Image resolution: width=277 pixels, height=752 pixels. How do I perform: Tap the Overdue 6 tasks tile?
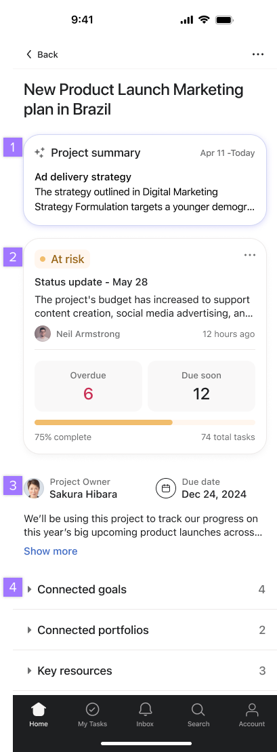88,386
